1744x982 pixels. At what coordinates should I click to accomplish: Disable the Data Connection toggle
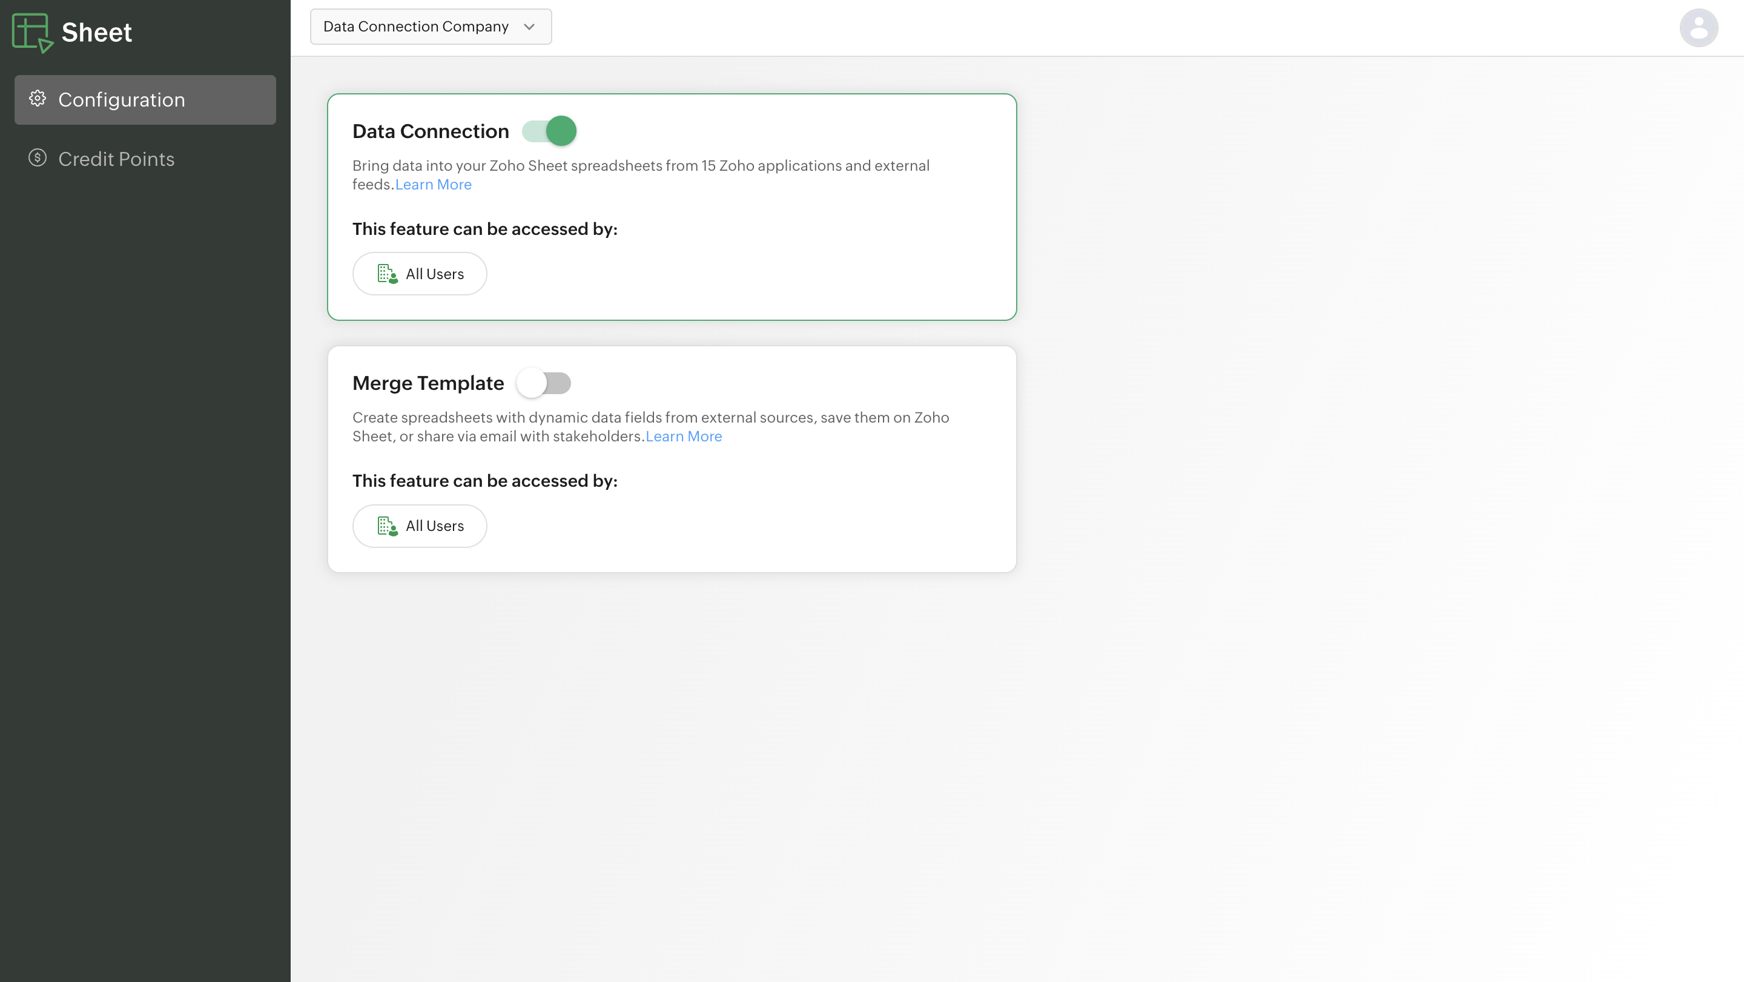tap(549, 131)
